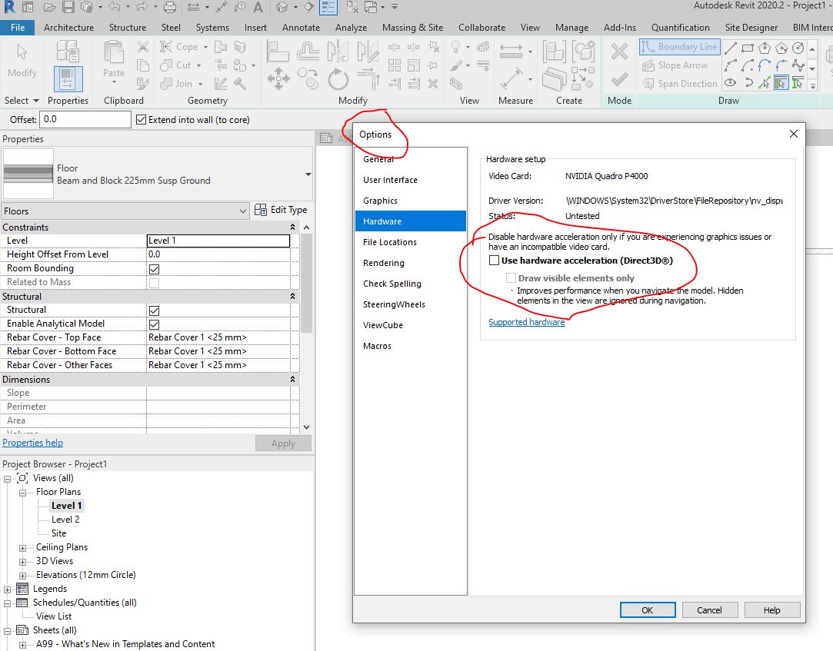833x651 pixels.
Task: Enable Use hardware acceleration checkbox
Action: pyautogui.click(x=494, y=261)
